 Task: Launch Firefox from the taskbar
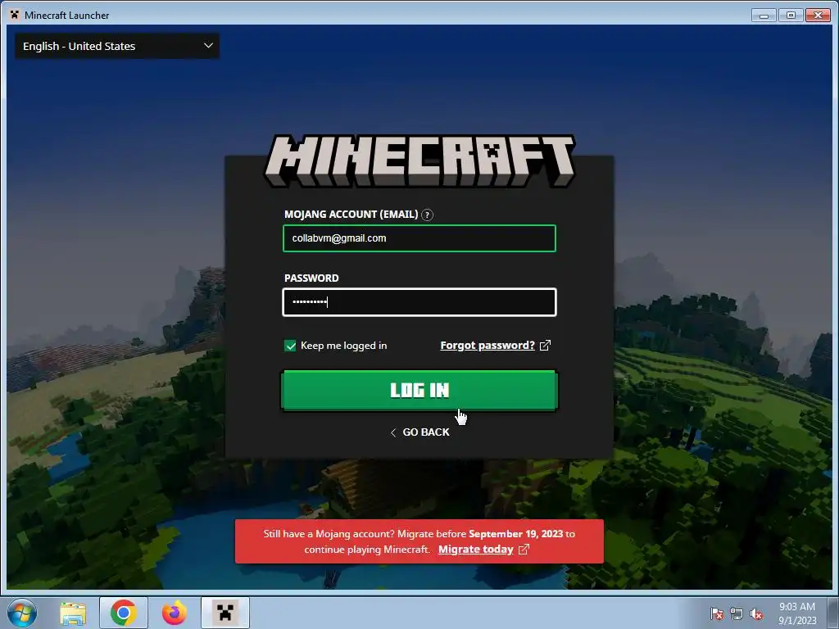click(x=174, y=613)
